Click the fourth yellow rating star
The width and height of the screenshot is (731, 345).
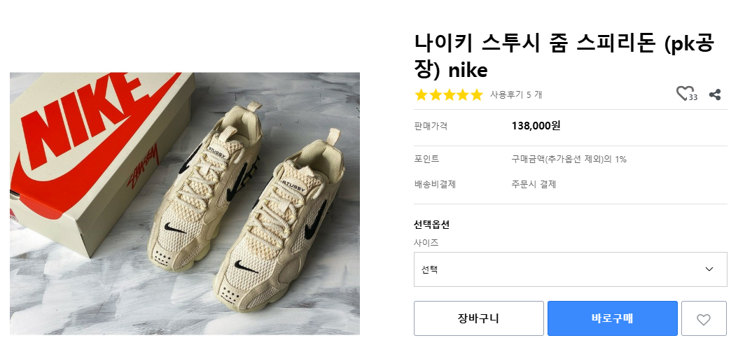tap(463, 94)
